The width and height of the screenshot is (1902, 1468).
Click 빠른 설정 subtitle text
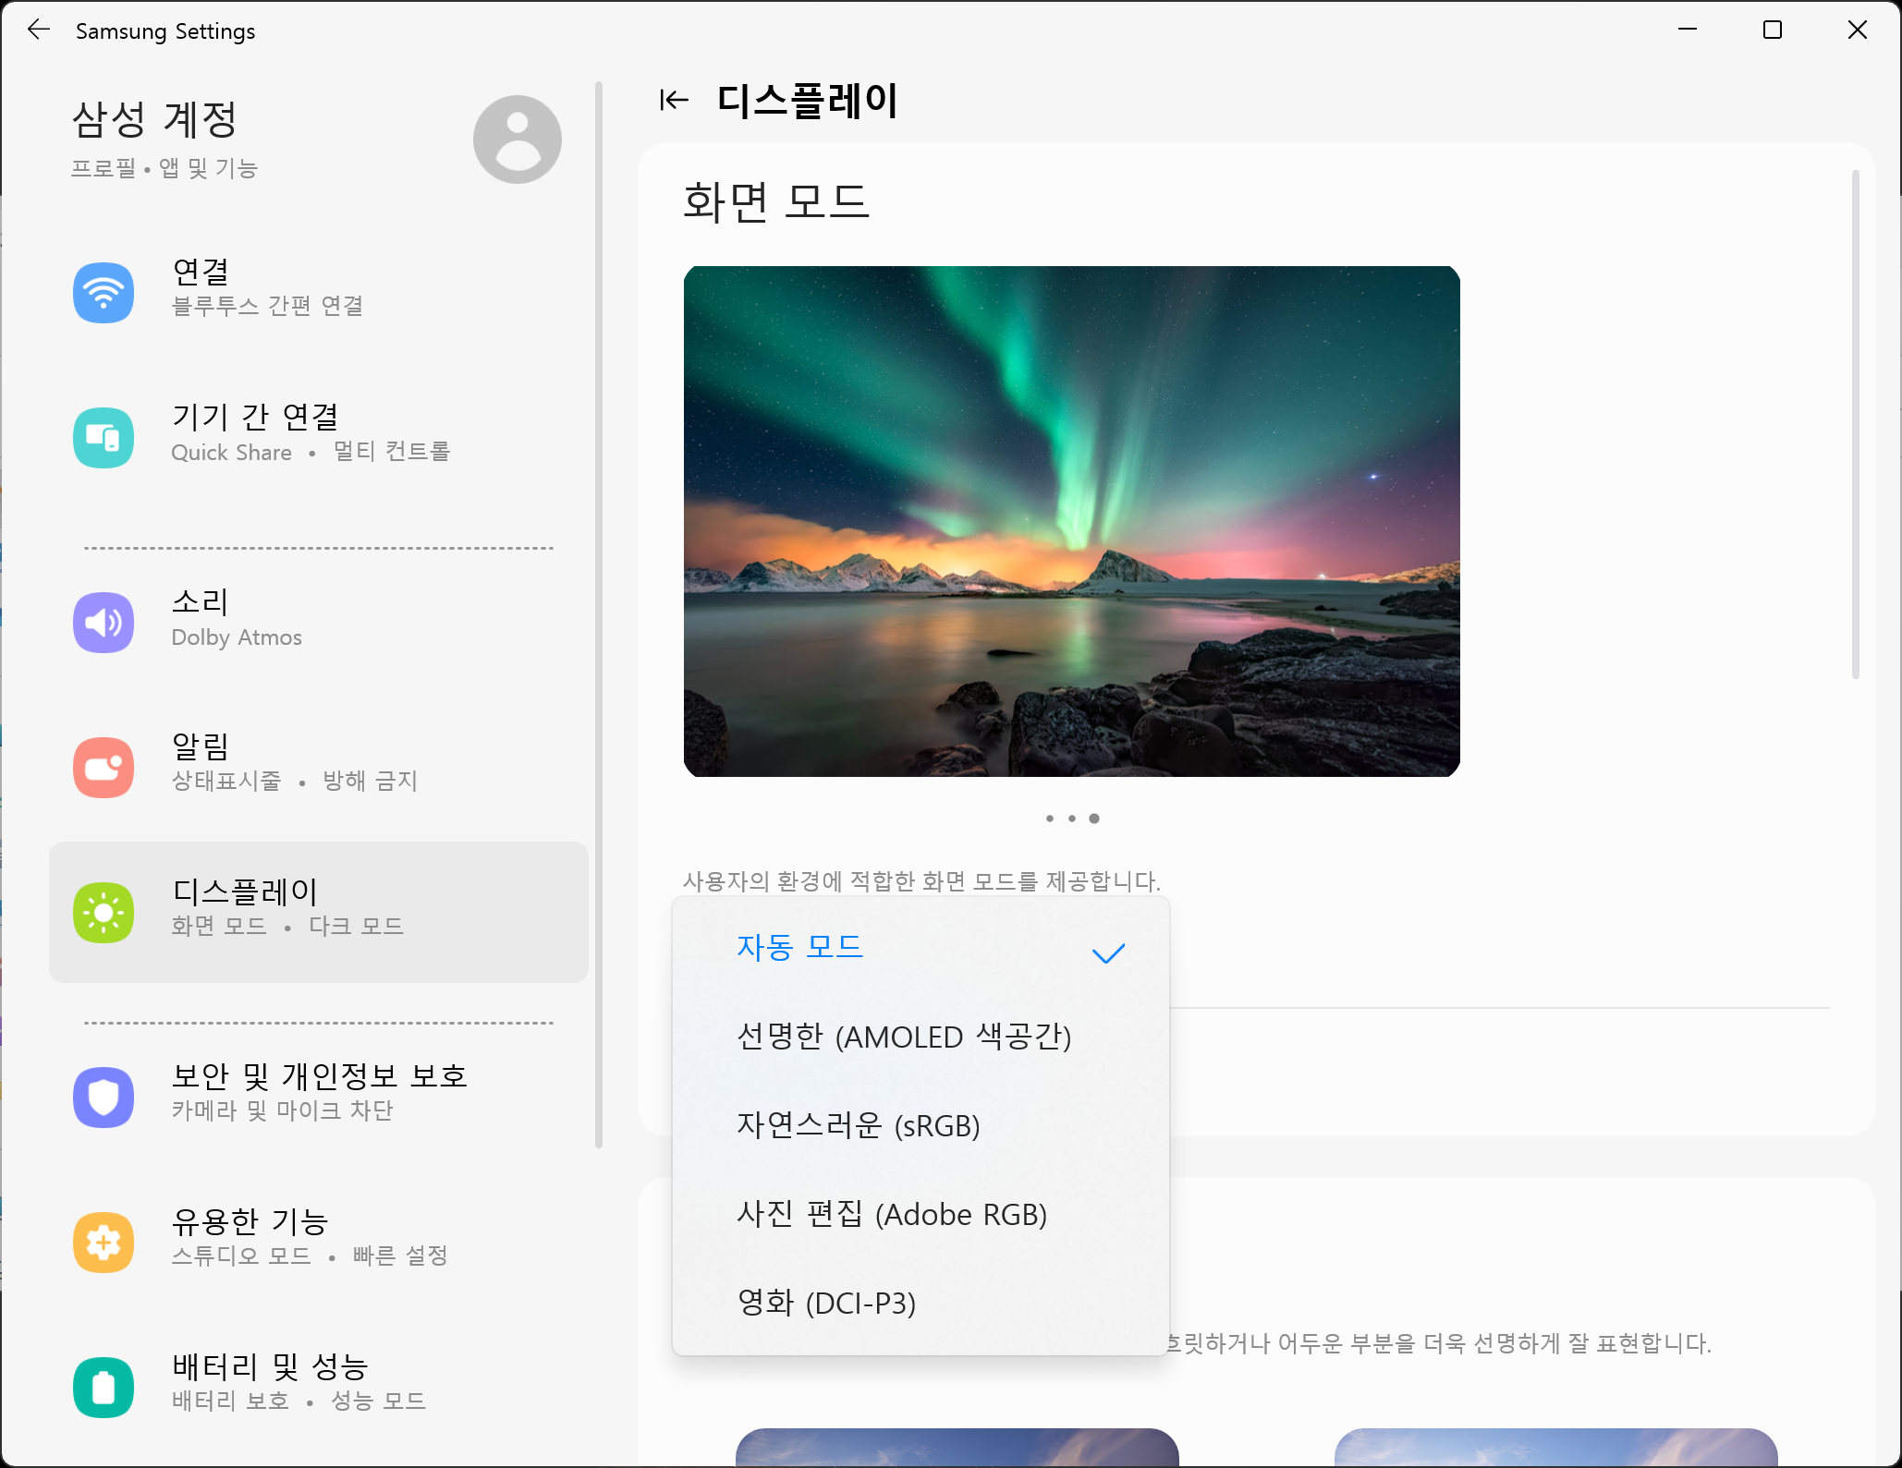point(400,1256)
